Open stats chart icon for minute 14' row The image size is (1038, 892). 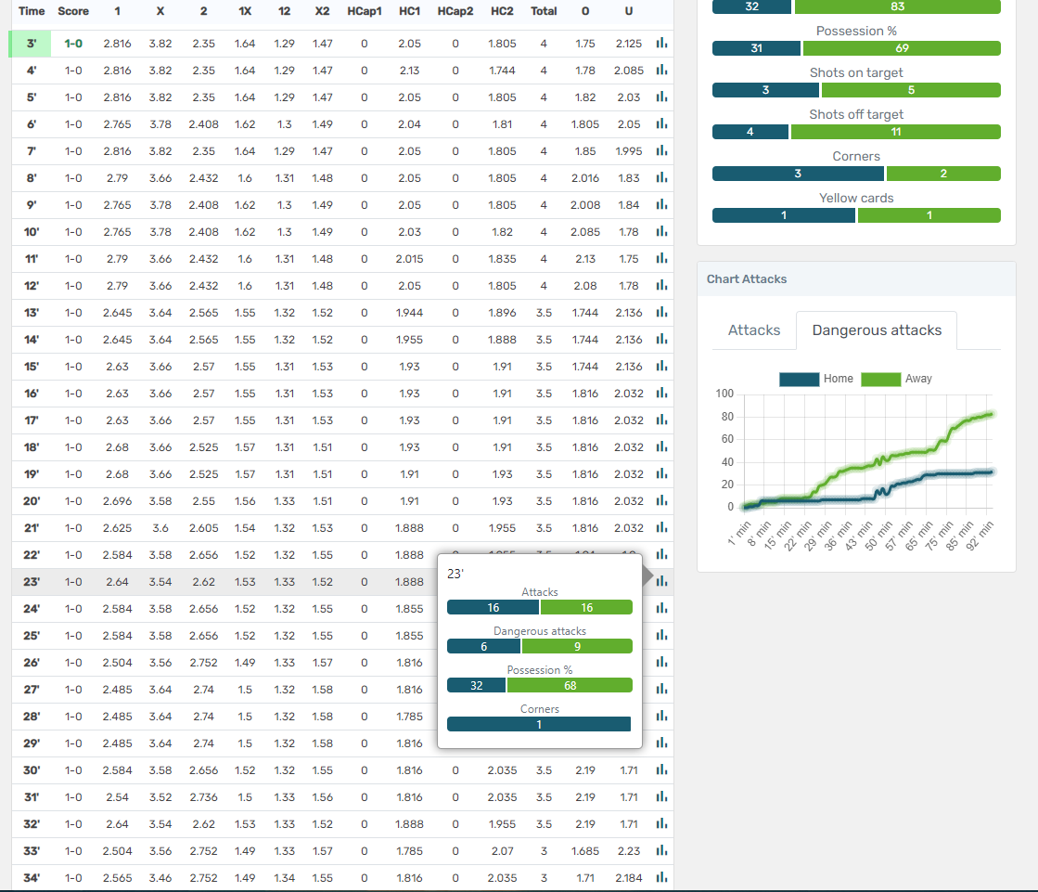click(661, 339)
